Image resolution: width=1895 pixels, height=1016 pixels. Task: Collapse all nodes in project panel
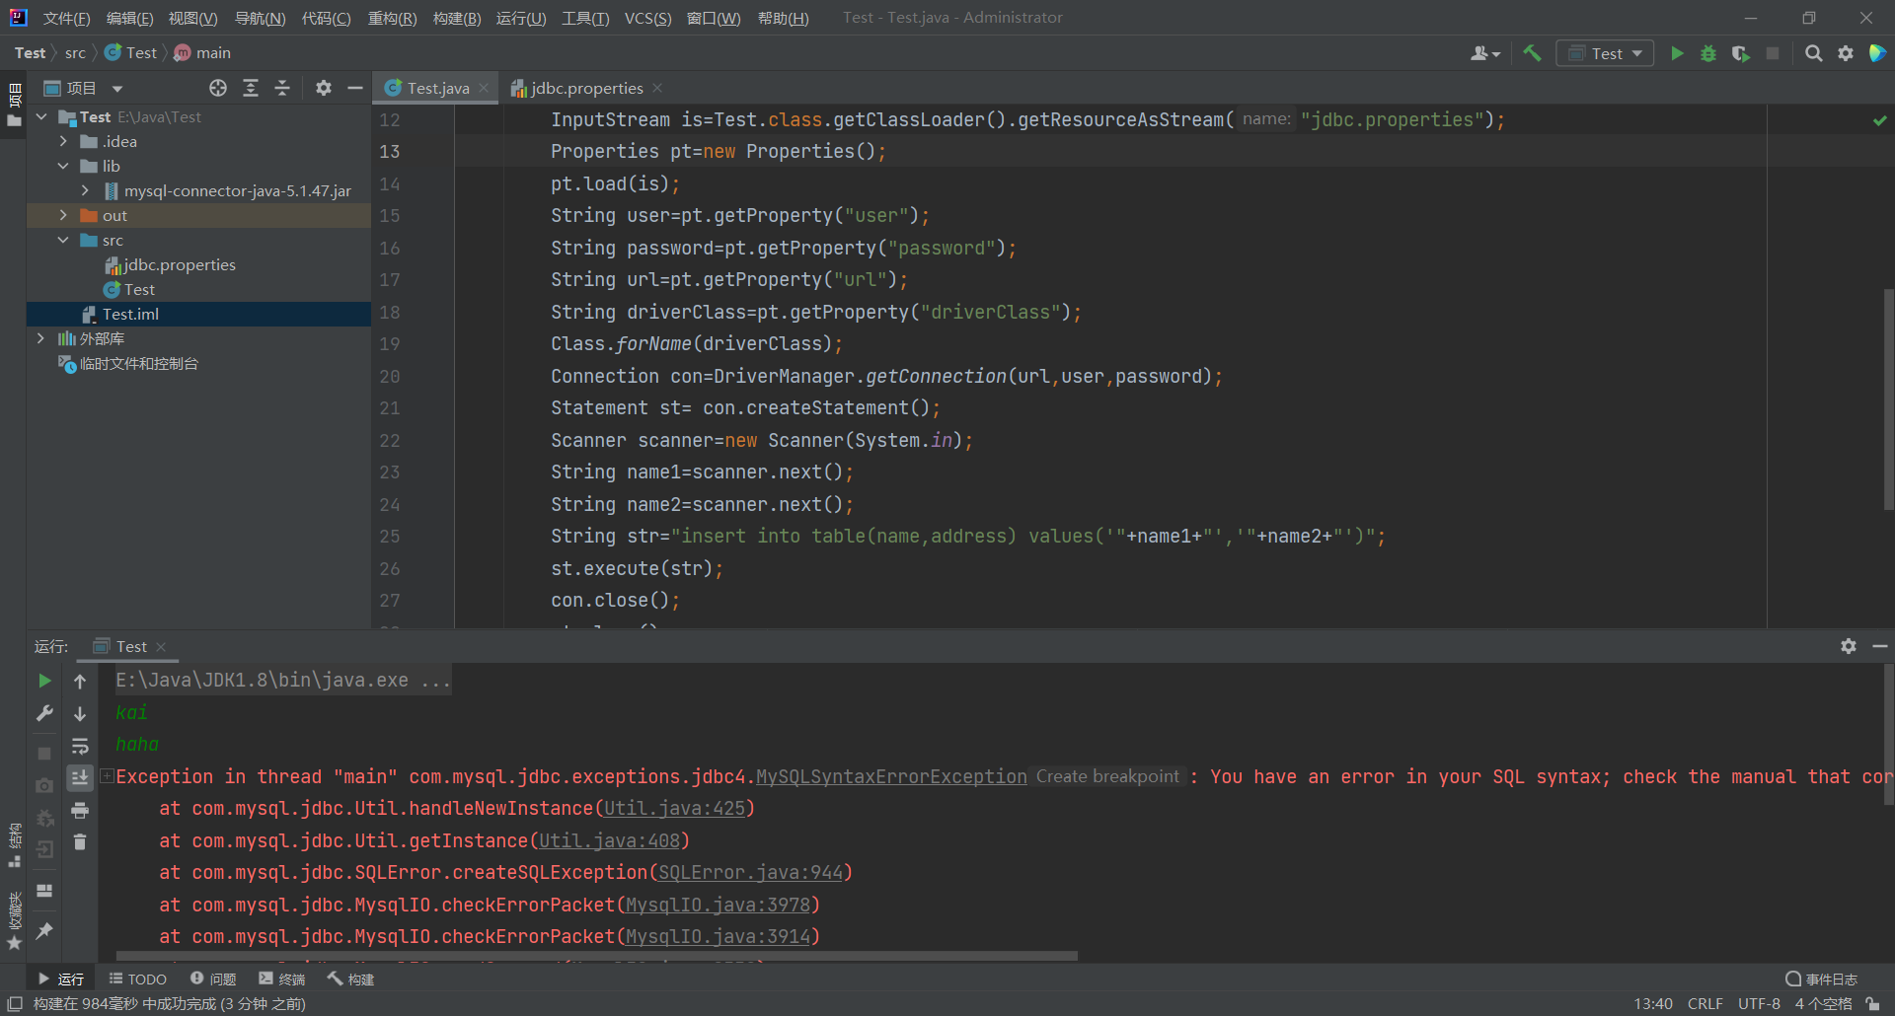pos(282,88)
